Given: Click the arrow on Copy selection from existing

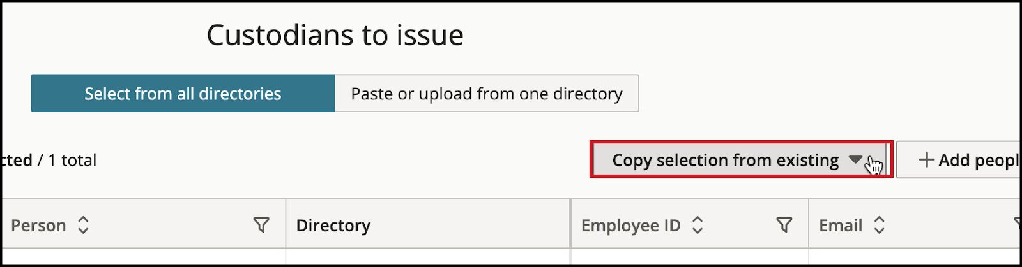Looking at the screenshot, I should [x=856, y=160].
